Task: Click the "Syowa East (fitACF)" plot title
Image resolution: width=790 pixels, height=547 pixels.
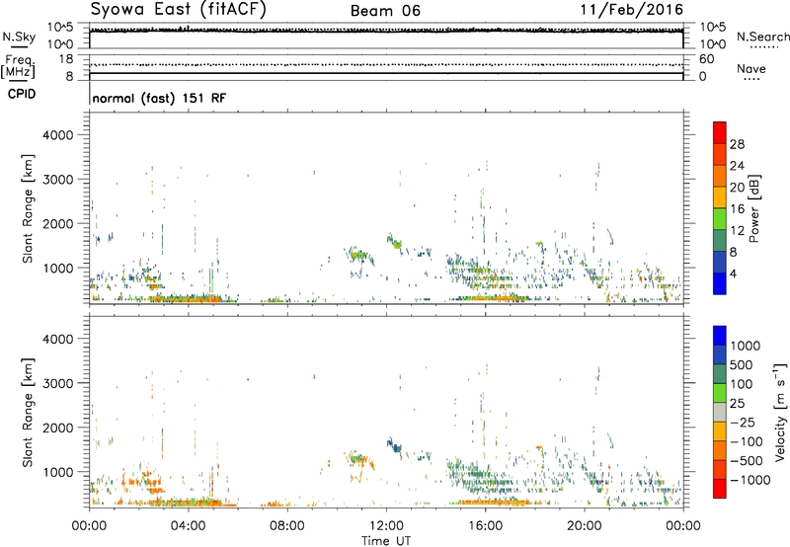Action: [179, 9]
